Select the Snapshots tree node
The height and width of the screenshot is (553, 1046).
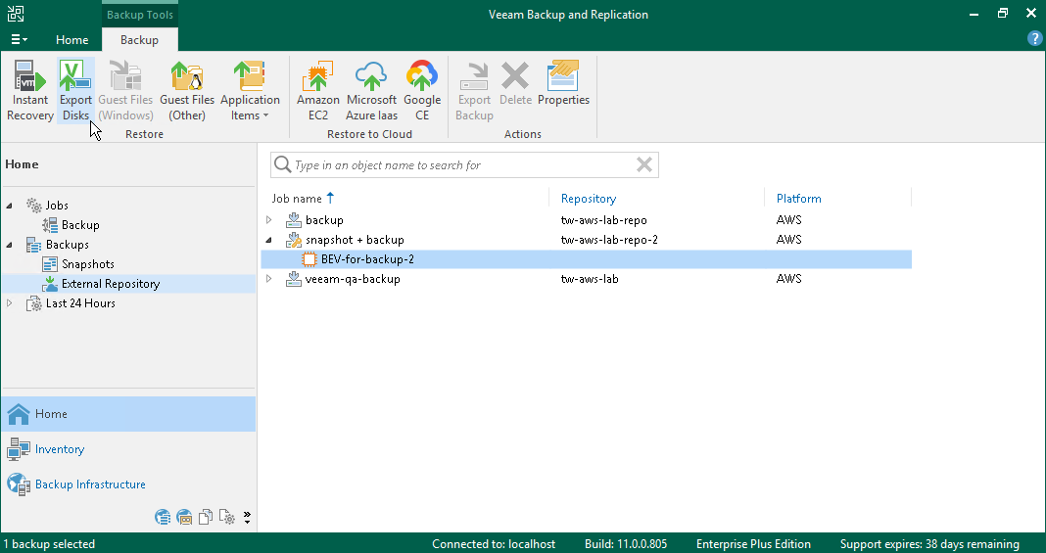[87, 264]
